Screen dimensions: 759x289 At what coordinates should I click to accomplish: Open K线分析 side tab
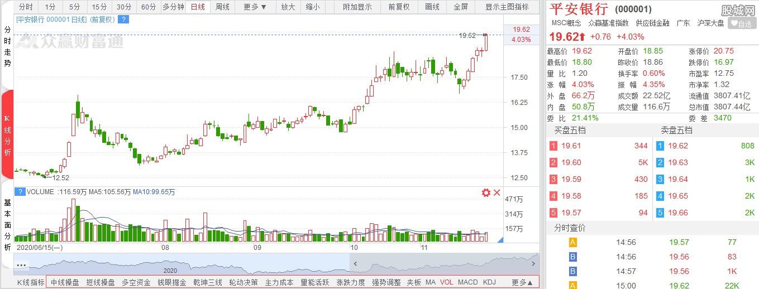(x=7, y=134)
